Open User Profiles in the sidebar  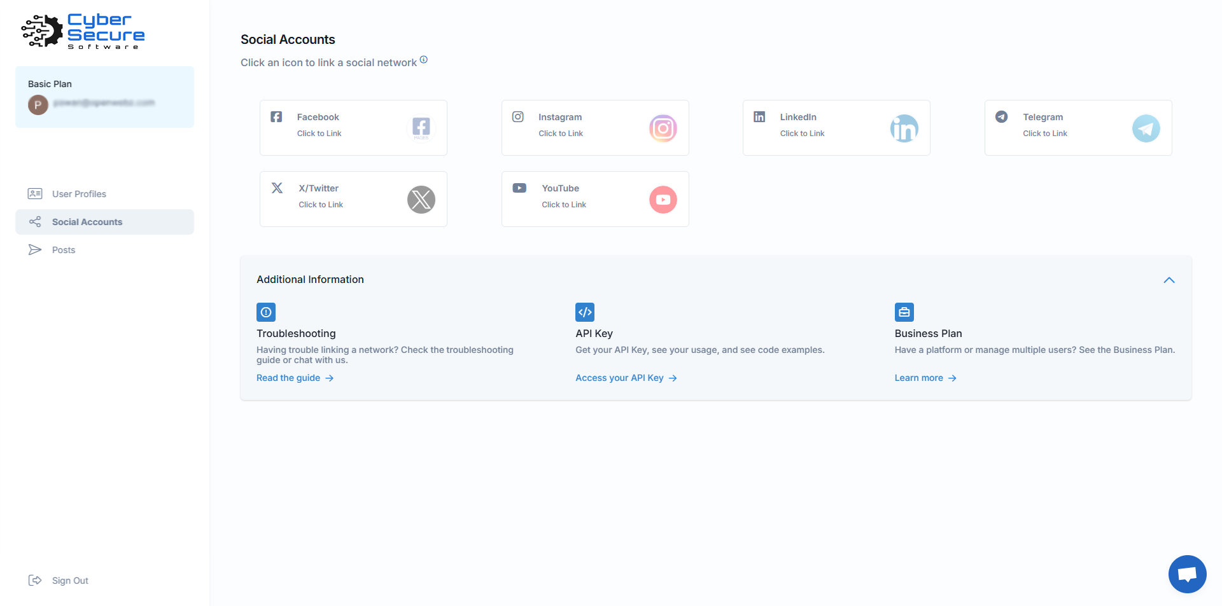pyautogui.click(x=104, y=194)
